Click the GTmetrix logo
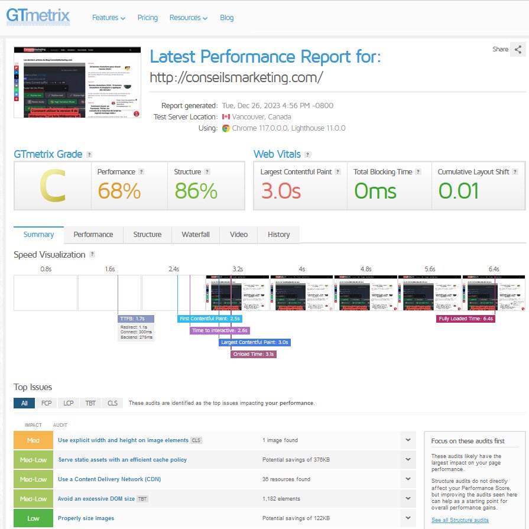The width and height of the screenshot is (529, 529). (x=38, y=17)
